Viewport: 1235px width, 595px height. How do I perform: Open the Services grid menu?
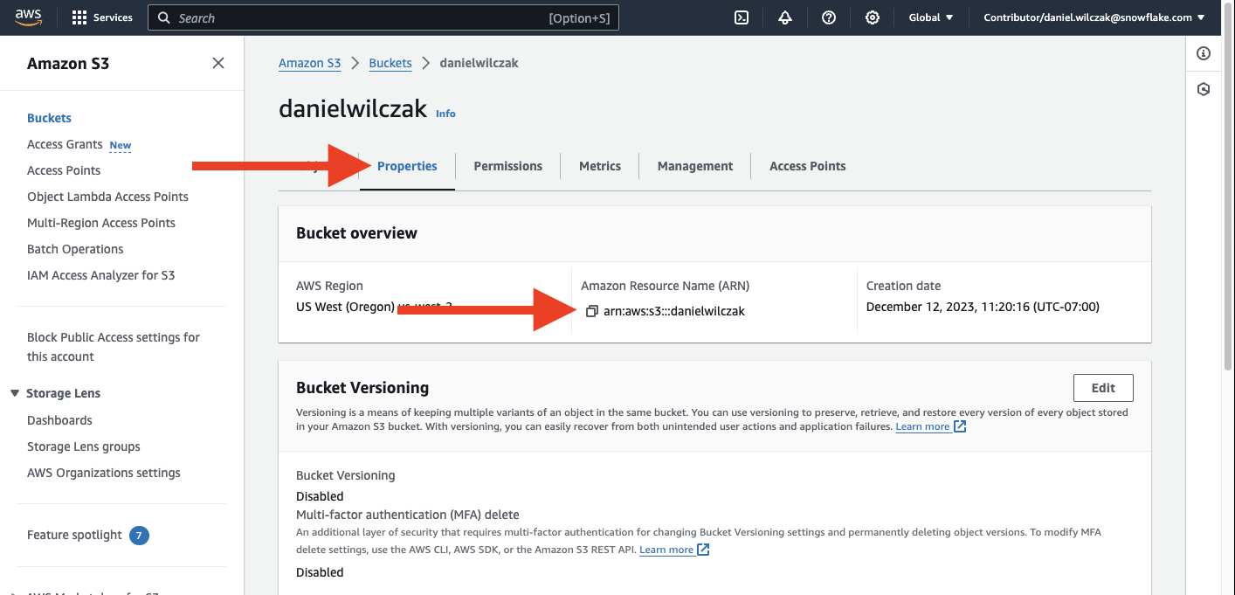(x=102, y=17)
